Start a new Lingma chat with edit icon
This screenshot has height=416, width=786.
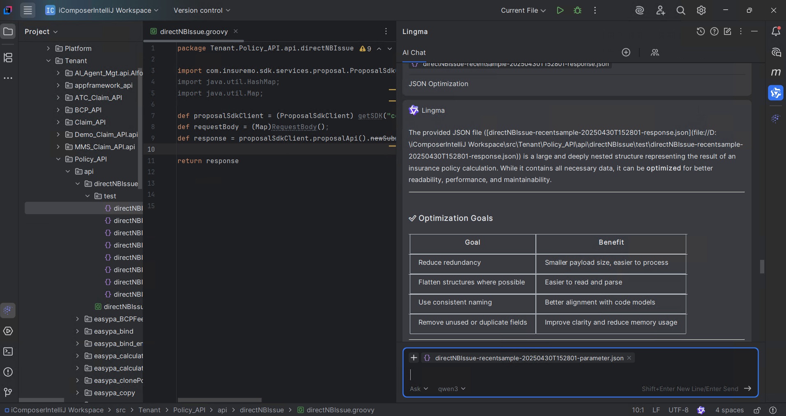[x=727, y=32]
